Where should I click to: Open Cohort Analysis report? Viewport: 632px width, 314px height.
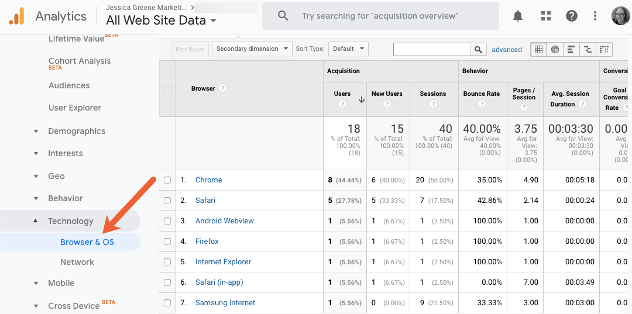point(80,63)
